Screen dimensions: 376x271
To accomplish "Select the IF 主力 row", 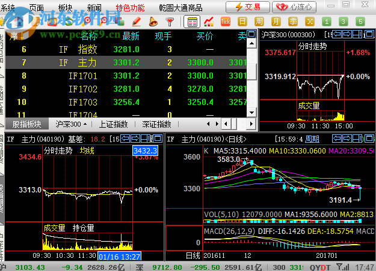I will tap(126, 62).
